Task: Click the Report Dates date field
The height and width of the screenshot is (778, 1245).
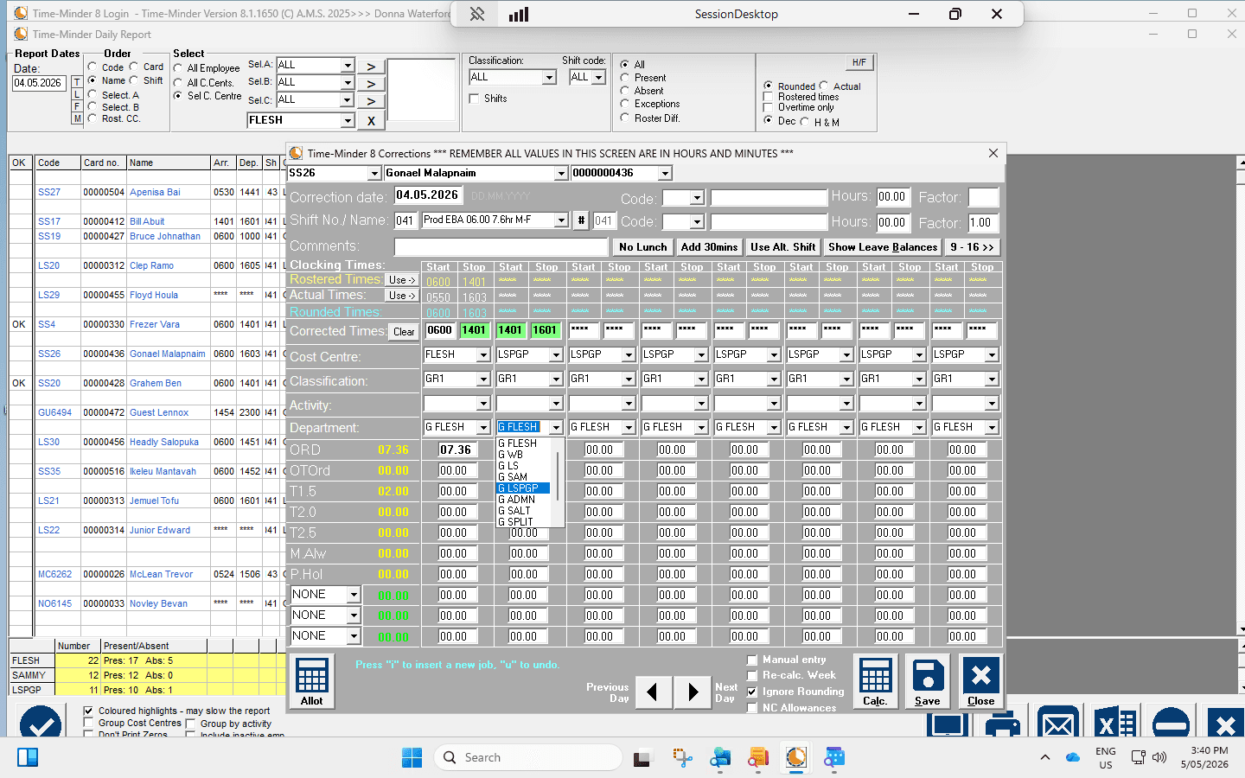Action: (x=38, y=84)
